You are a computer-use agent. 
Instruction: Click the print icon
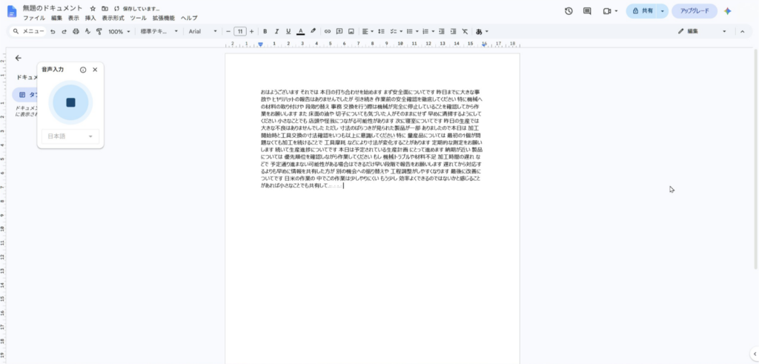[x=76, y=31]
